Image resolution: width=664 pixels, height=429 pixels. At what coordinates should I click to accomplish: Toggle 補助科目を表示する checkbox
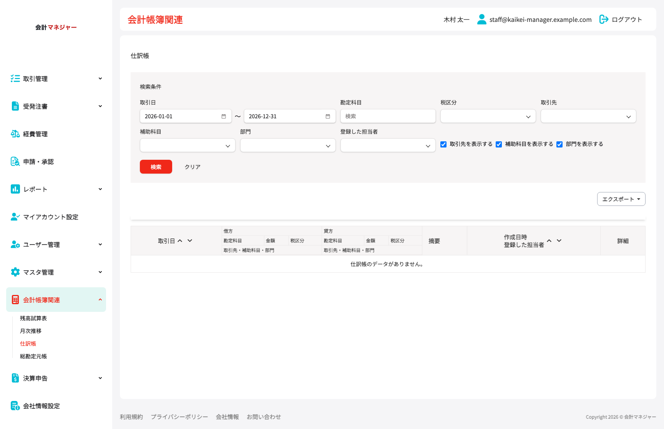499,144
